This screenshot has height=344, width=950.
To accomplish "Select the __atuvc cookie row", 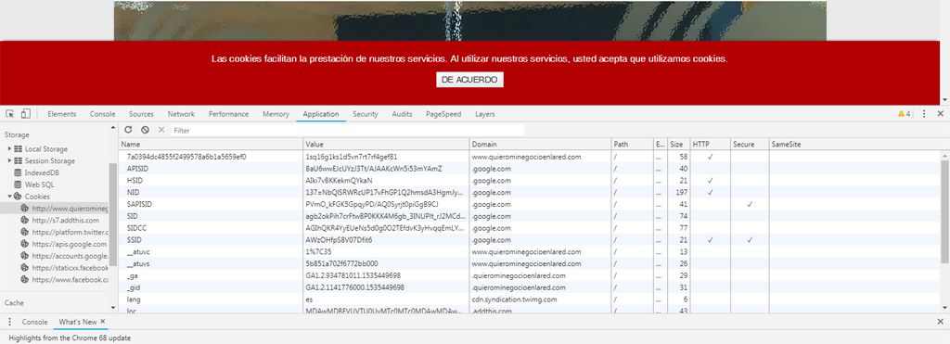I will [x=529, y=252].
